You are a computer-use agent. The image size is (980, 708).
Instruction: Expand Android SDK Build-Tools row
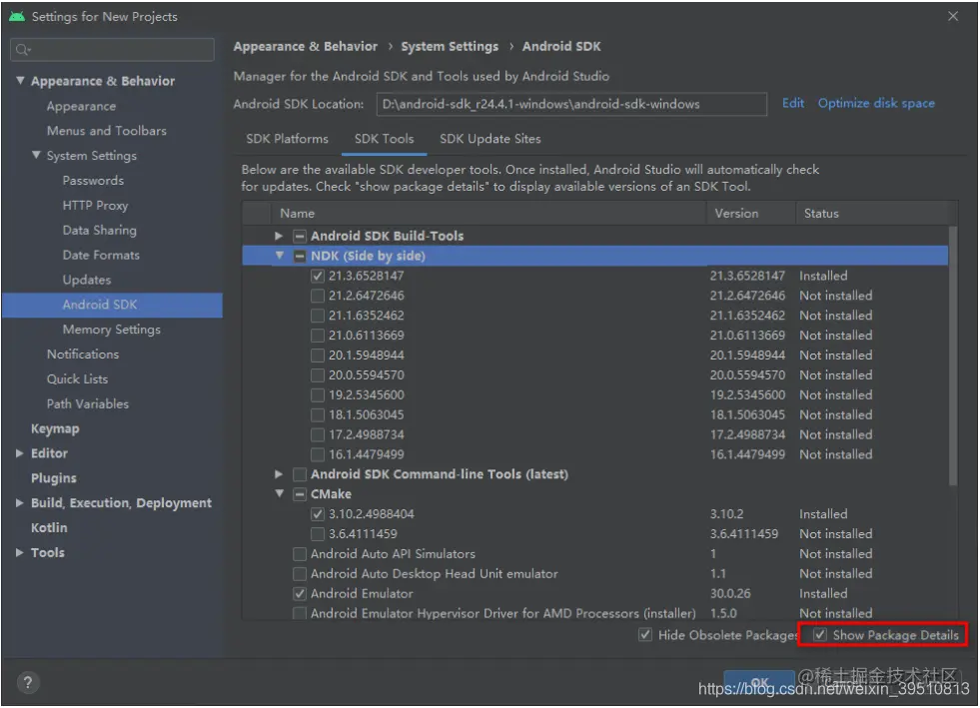point(279,236)
